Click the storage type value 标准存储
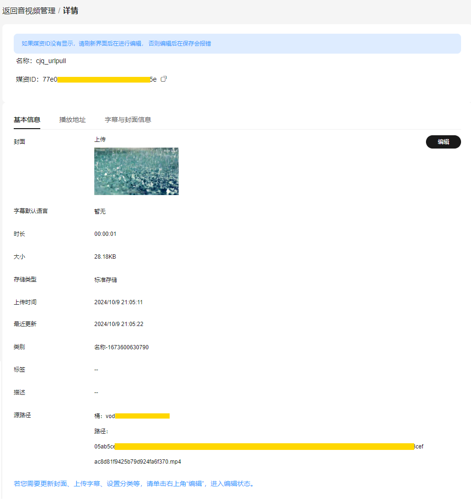 pyautogui.click(x=106, y=280)
